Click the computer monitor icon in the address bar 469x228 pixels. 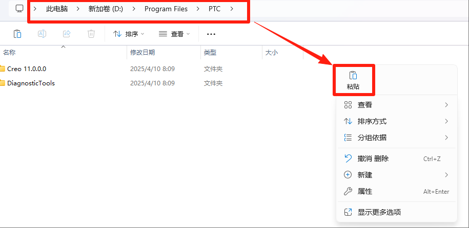19,9
